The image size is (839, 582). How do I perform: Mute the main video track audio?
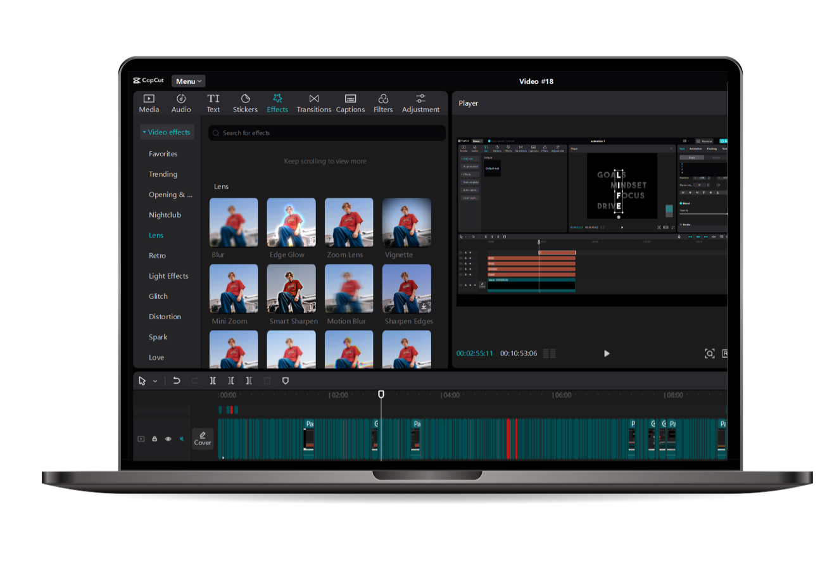(x=182, y=439)
